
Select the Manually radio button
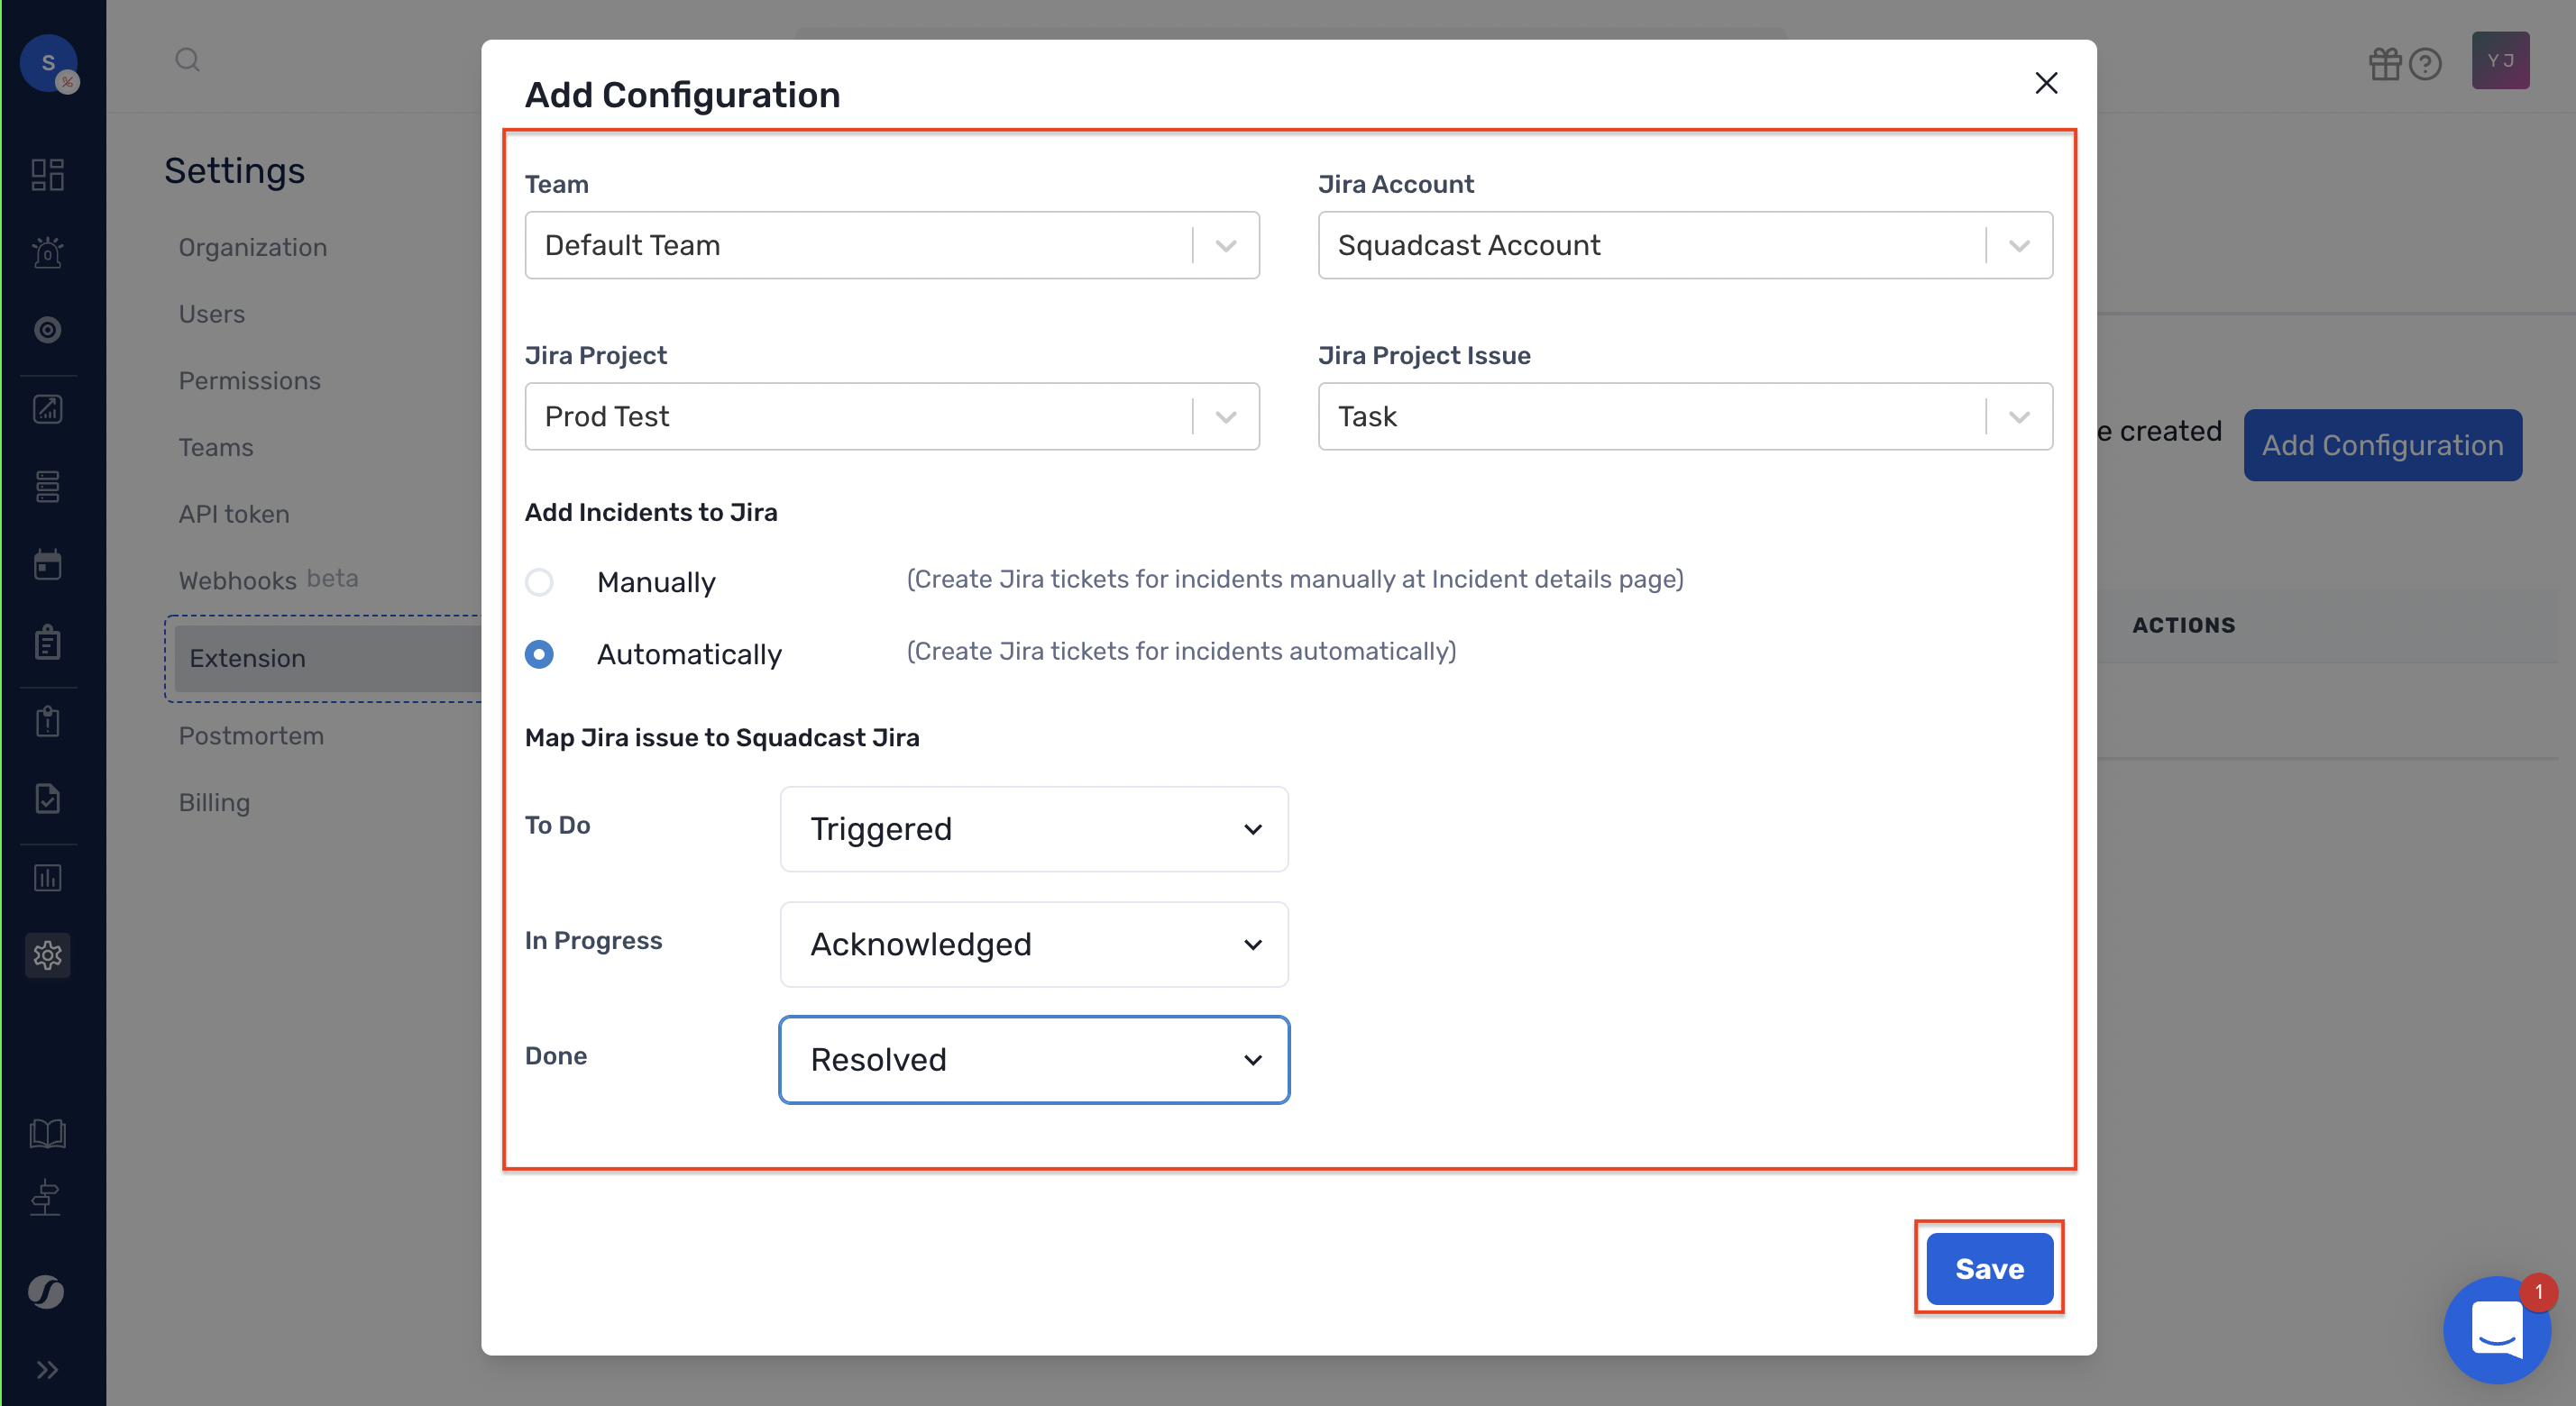pyautogui.click(x=540, y=581)
